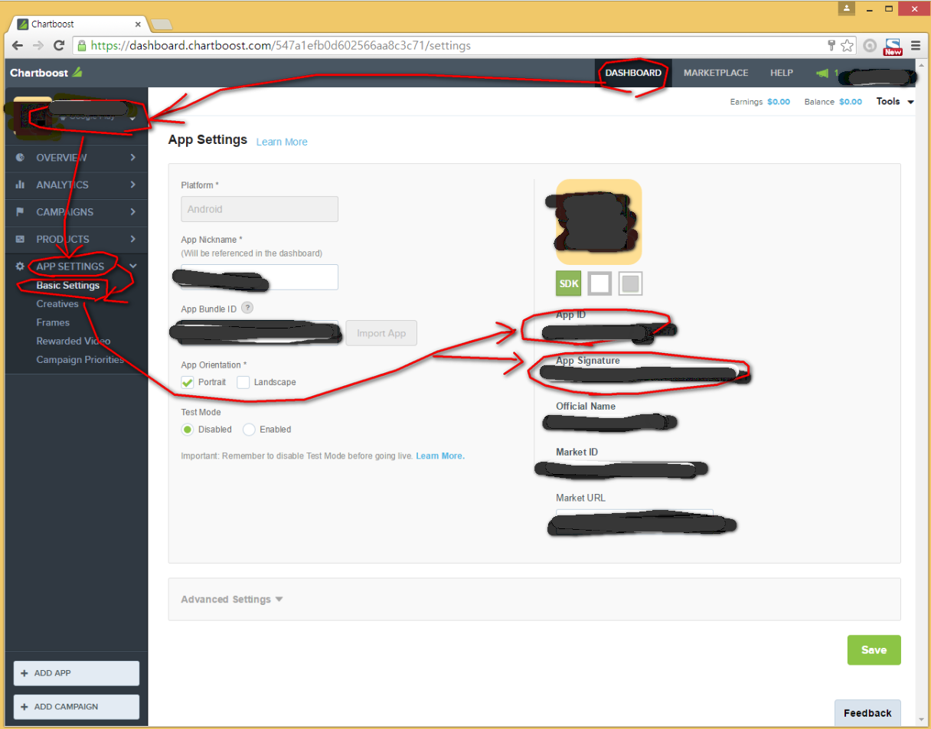Click the Earnings $0.00 amount

(x=779, y=102)
